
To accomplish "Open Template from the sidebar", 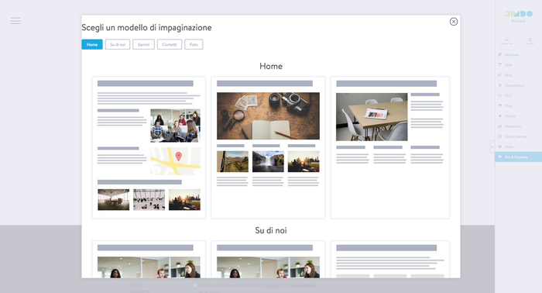I will coord(518,55).
